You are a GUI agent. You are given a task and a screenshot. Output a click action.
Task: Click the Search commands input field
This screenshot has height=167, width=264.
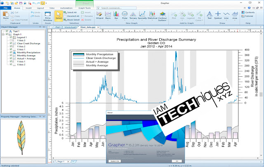116,8
